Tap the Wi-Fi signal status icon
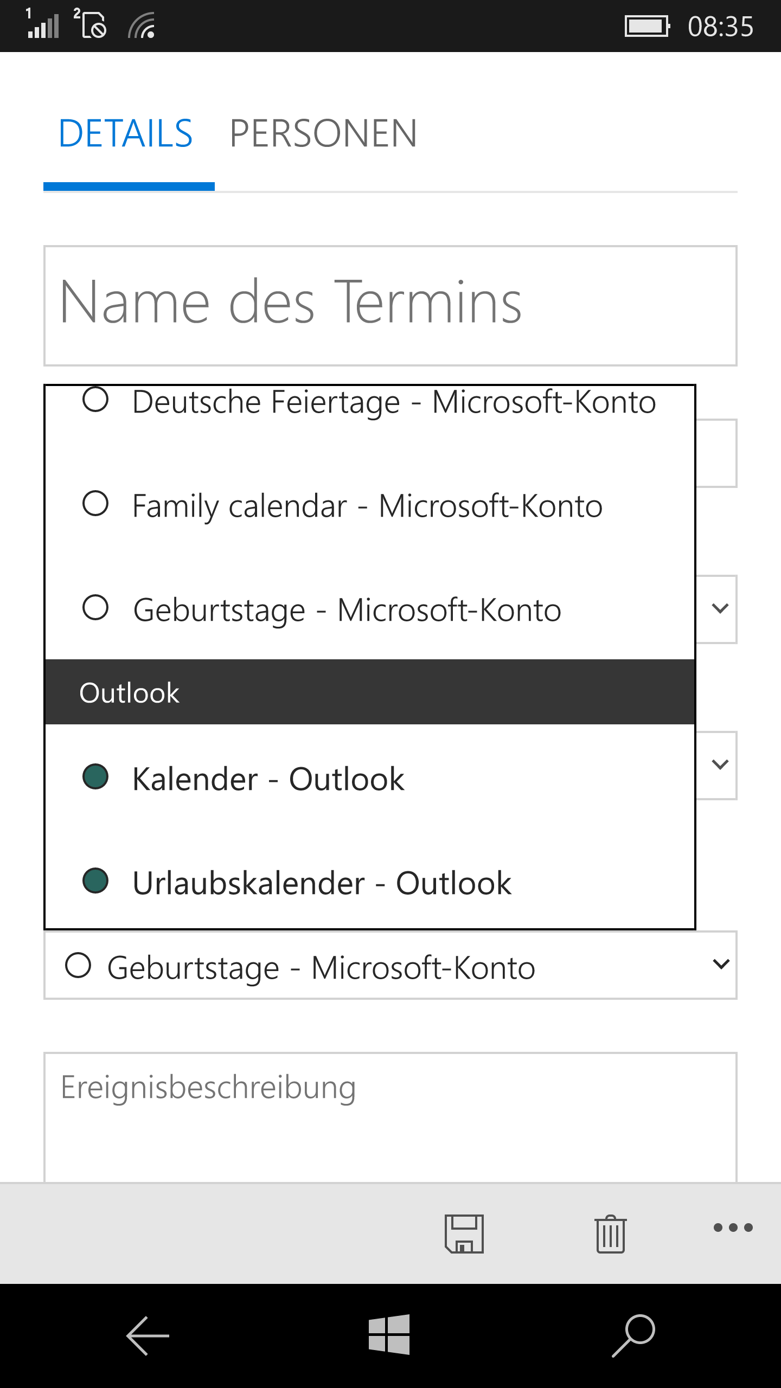 [142, 25]
